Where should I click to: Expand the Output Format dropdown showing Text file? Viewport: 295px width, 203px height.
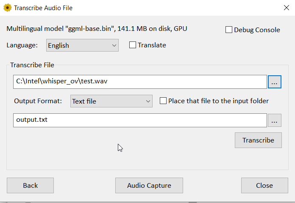111,101
